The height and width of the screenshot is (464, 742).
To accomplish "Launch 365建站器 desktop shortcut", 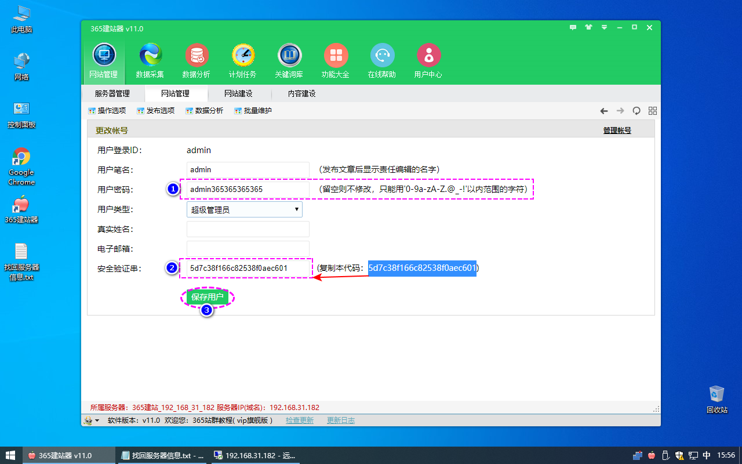I will 21,210.
